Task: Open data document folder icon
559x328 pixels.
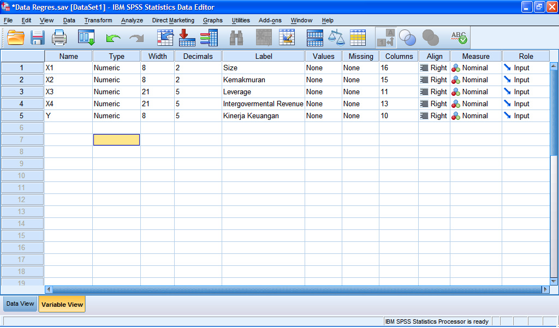Action: pyautogui.click(x=16, y=38)
